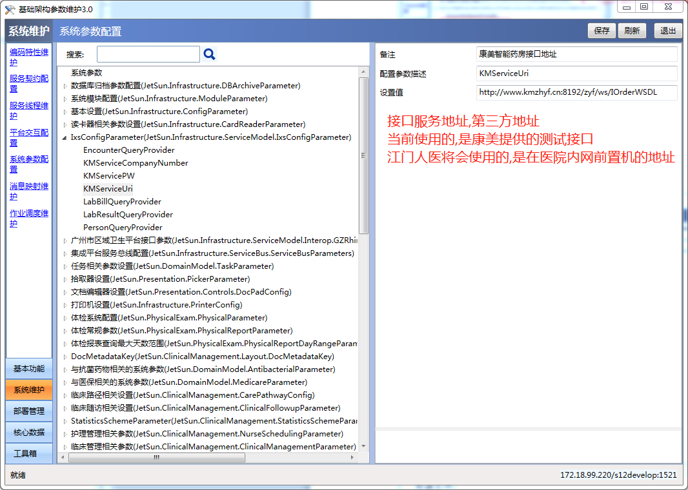688x490 pixels.
Task: Collapse the IxsConfigParameter node
Action: (x=65, y=137)
